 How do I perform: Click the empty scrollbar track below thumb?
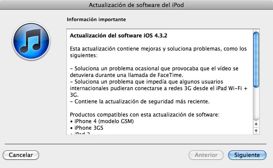[x=256, y=104]
